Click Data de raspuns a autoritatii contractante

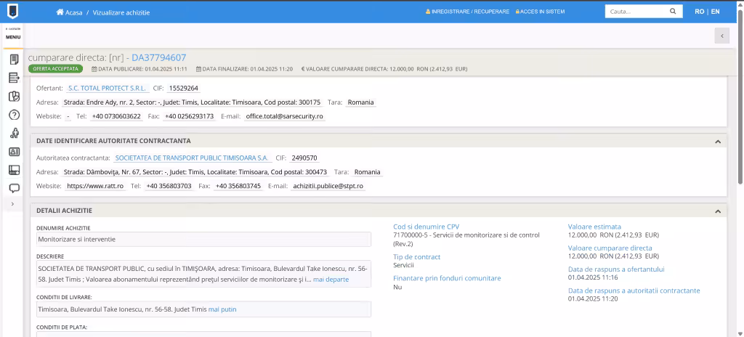pos(634,291)
